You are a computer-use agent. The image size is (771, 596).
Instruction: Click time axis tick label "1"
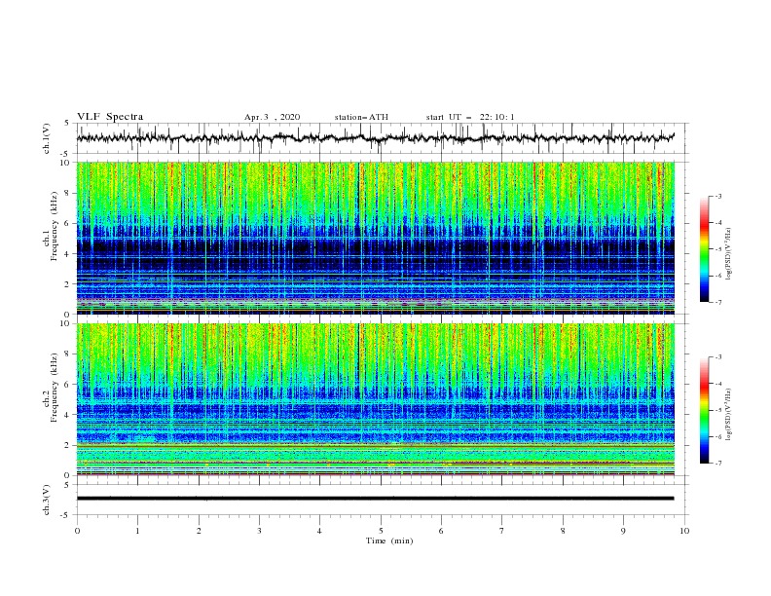coord(137,531)
